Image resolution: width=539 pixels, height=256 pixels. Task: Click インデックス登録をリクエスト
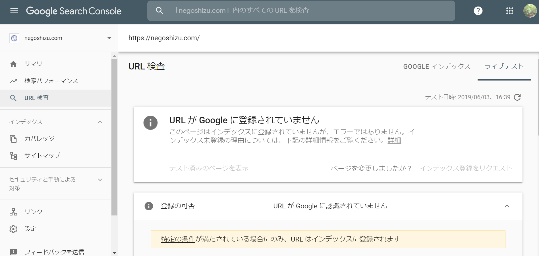coord(466,168)
